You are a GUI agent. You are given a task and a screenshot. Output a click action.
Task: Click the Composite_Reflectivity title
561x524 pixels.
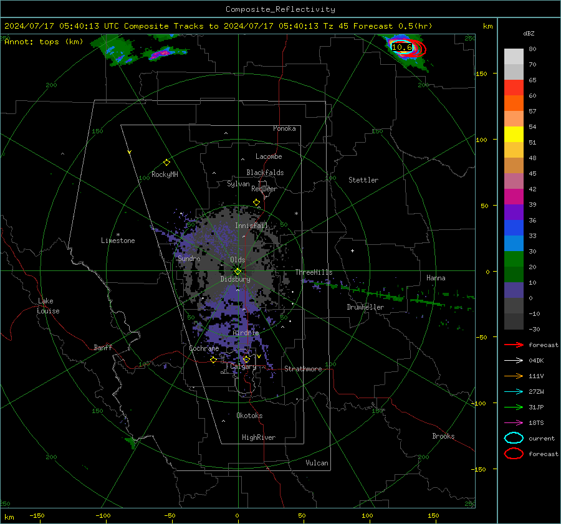pos(280,9)
